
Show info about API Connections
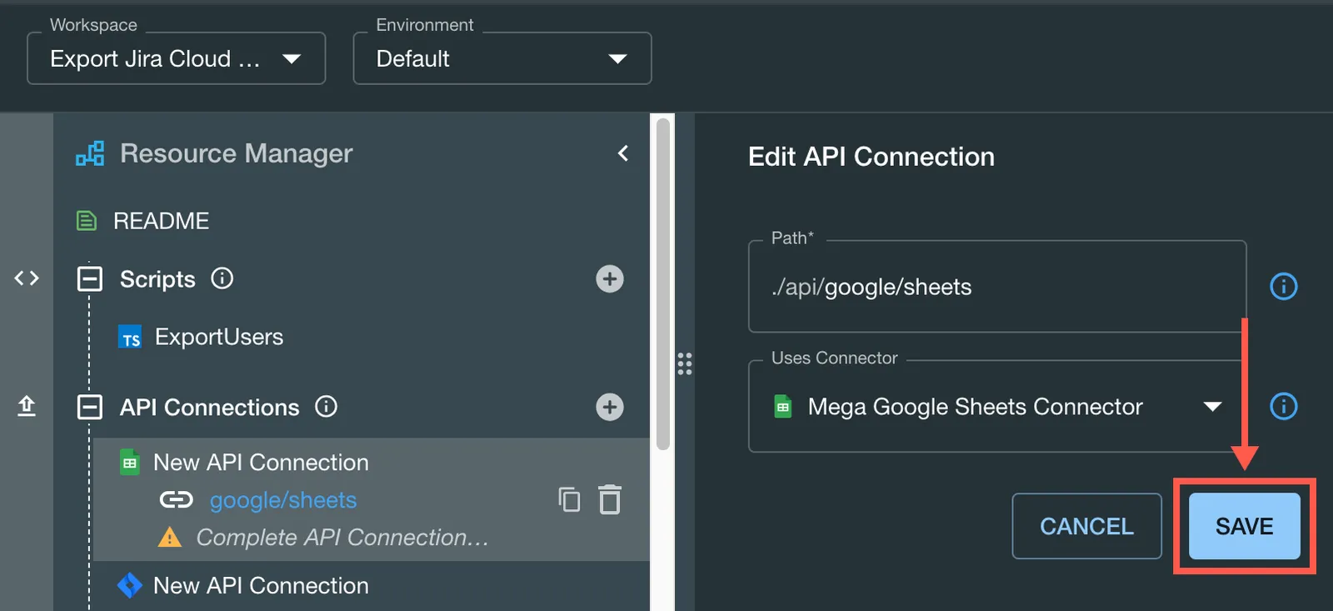[x=327, y=406]
